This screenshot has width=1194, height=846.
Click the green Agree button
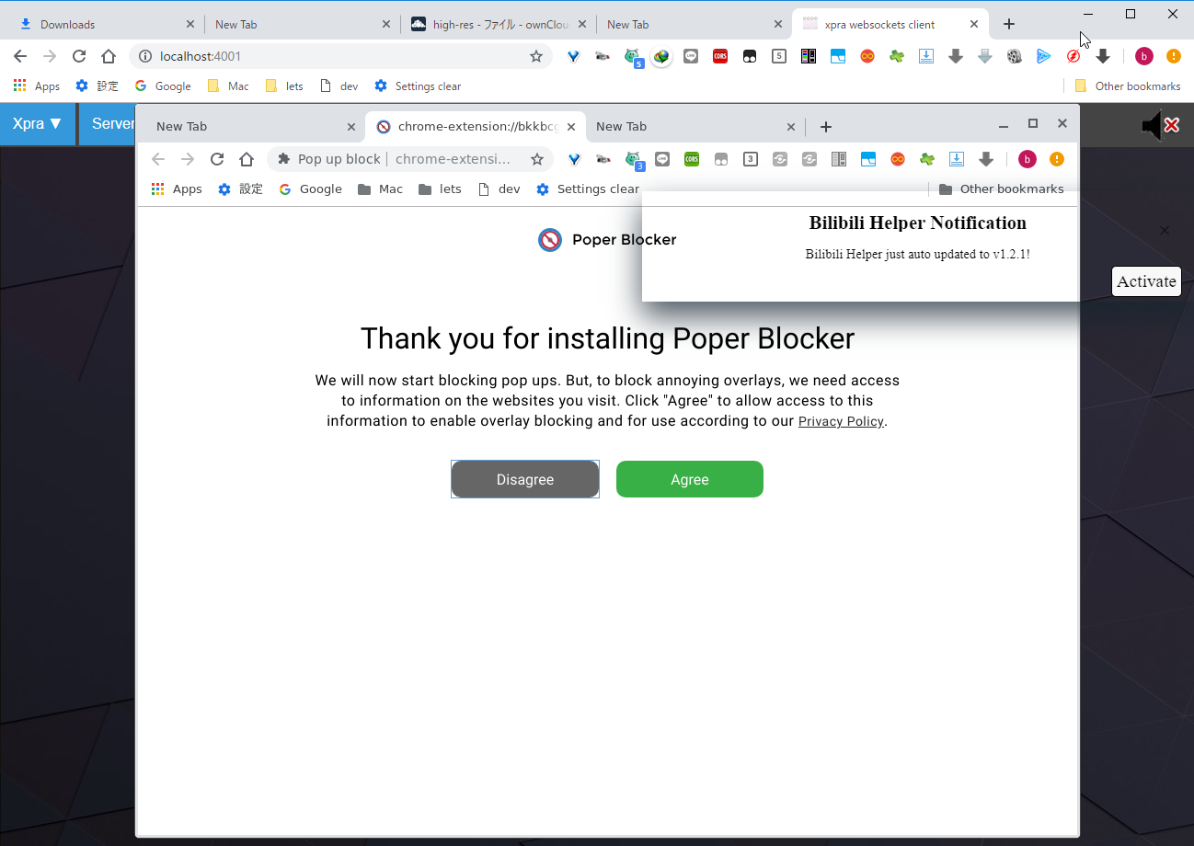pyautogui.click(x=689, y=479)
